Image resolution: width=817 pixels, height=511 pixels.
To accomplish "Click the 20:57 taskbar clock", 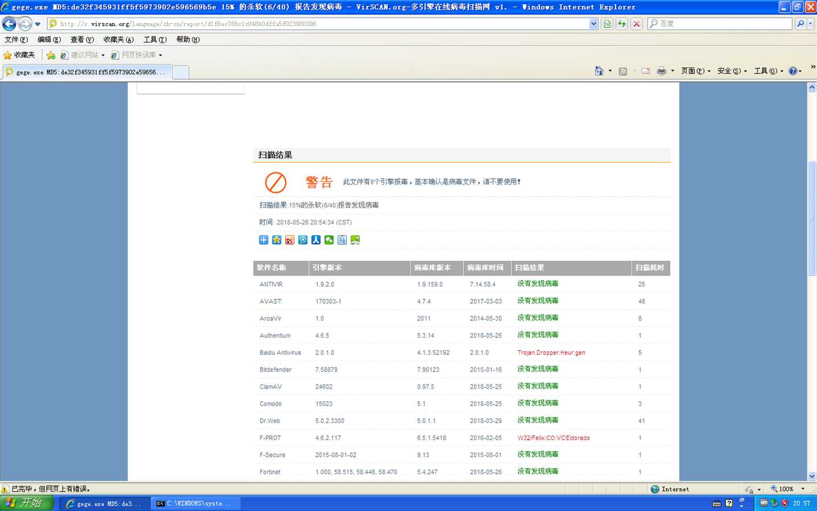I will coord(802,504).
